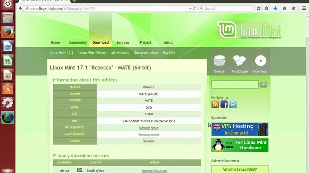Open the Home navigation item
This screenshot has height=173, width=309.
(55, 42)
